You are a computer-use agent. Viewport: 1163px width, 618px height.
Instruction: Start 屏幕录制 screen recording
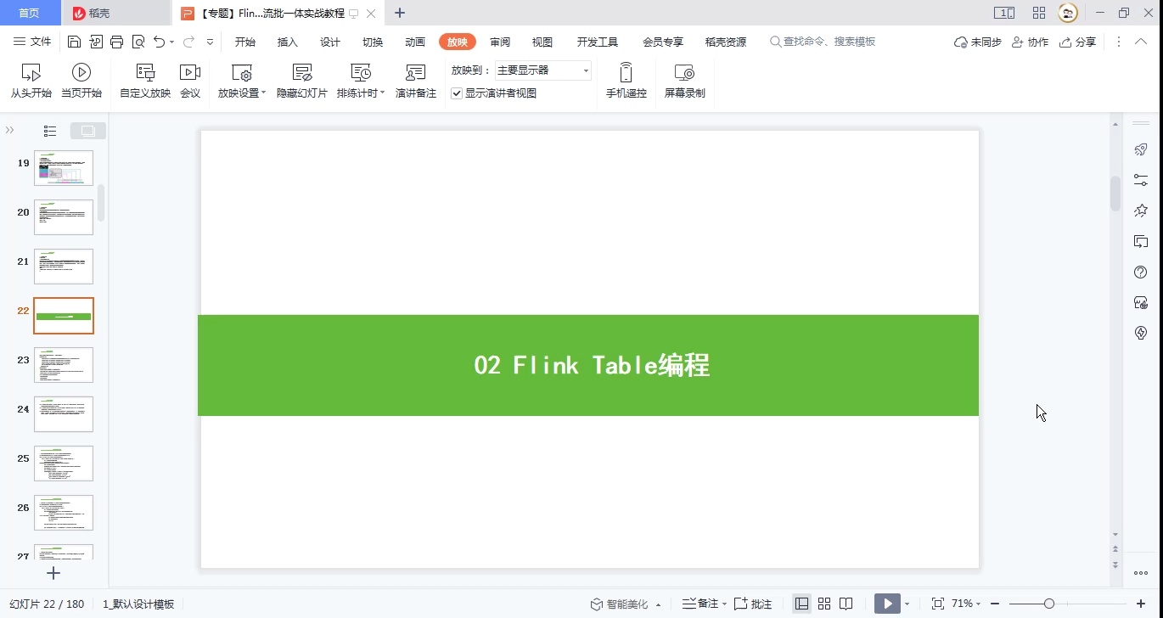coord(684,80)
